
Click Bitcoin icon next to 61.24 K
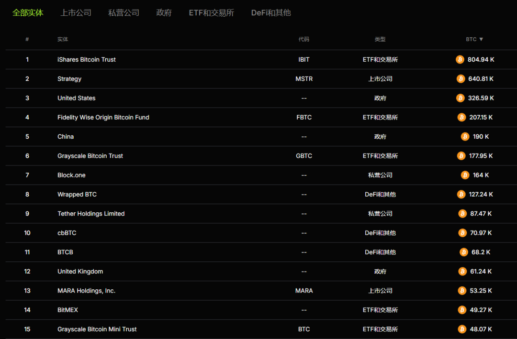[462, 272]
